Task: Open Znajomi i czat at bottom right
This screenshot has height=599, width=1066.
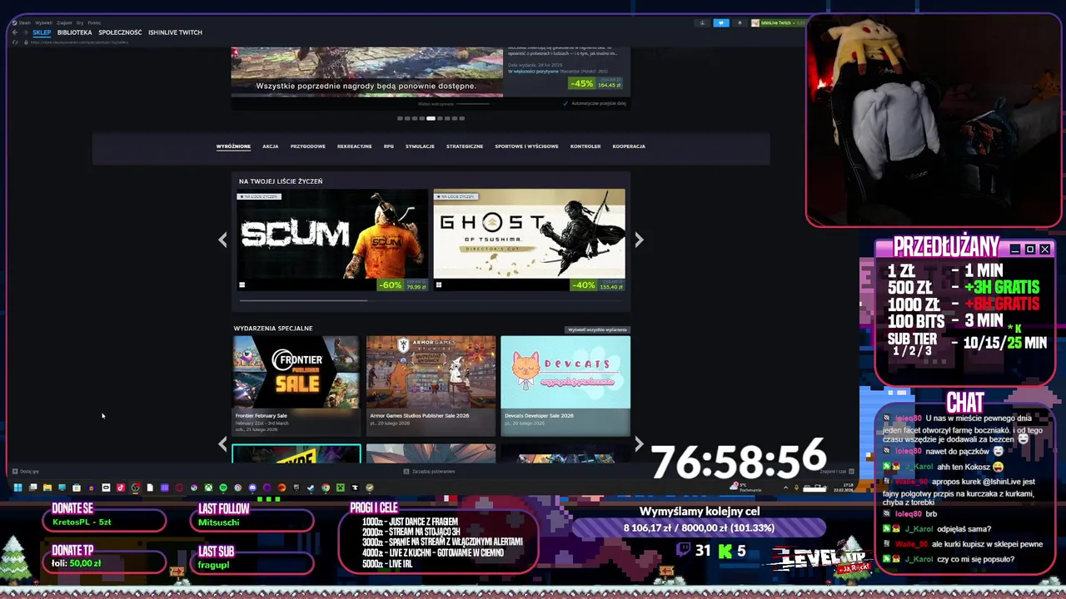Action: point(837,472)
